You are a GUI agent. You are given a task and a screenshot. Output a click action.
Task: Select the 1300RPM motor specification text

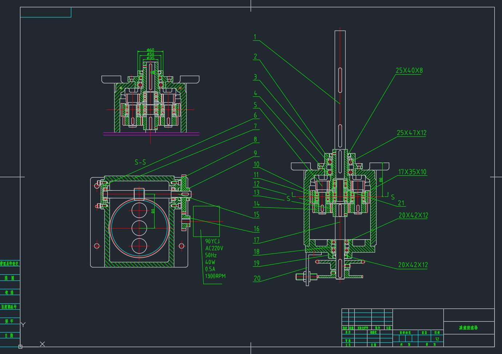(215, 276)
